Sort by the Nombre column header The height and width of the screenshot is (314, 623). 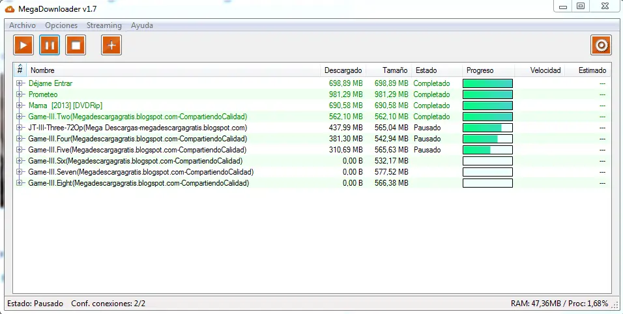tap(173, 70)
